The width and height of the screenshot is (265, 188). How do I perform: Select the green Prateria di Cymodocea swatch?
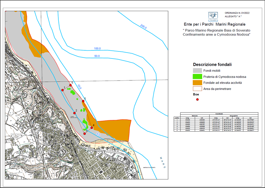click(x=198, y=77)
